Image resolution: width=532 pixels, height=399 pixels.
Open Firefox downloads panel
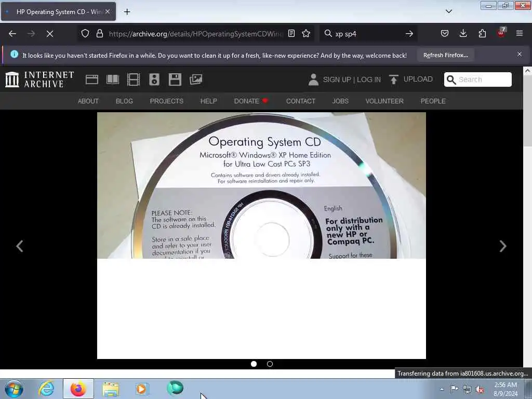(x=463, y=33)
